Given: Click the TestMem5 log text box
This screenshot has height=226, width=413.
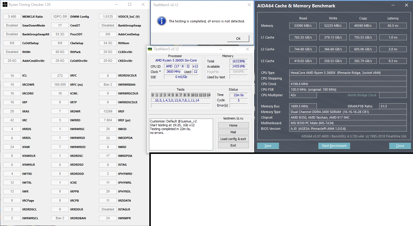Looking at the screenshot, I should (x=181, y=134).
